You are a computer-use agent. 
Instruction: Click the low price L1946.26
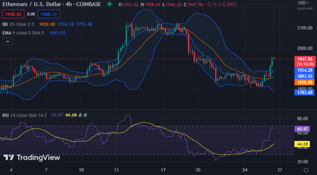click(173, 4)
